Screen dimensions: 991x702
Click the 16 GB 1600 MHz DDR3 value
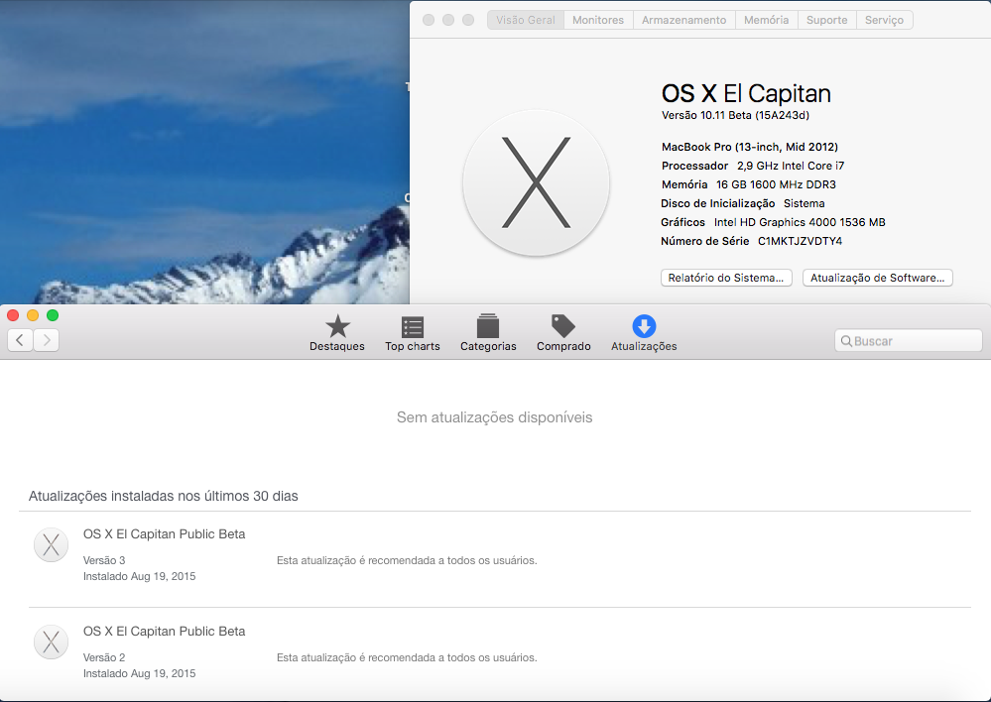pos(776,184)
